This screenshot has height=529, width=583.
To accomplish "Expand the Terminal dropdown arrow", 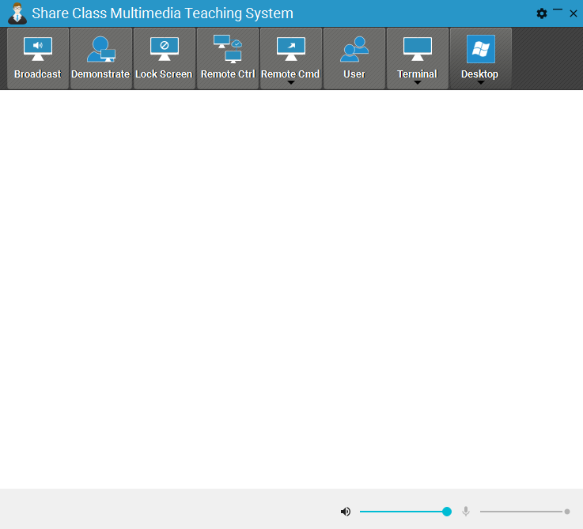I will pos(417,83).
